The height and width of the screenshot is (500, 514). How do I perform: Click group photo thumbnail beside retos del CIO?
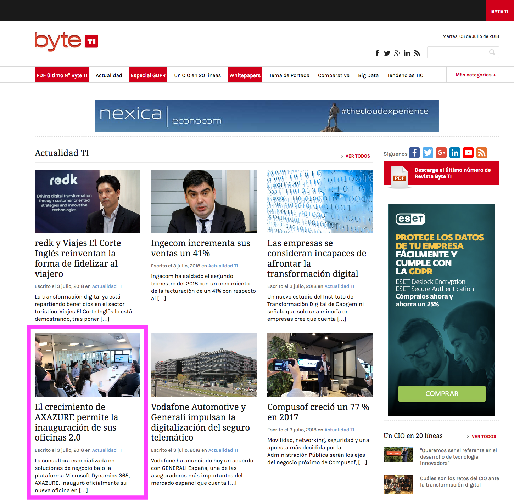pyautogui.click(x=398, y=484)
